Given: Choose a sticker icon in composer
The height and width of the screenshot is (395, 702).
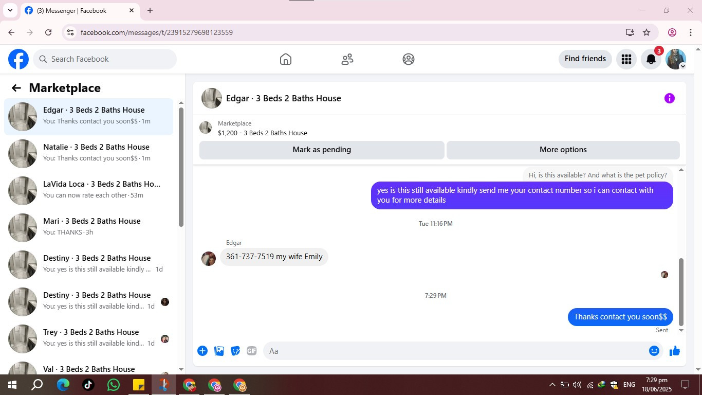Looking at the screenshot, I should tap(235, 351).
